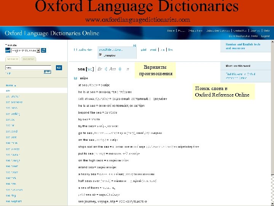Open Russian and English tools and resources
The image size is (274, 206).
(x=243, y=46)
